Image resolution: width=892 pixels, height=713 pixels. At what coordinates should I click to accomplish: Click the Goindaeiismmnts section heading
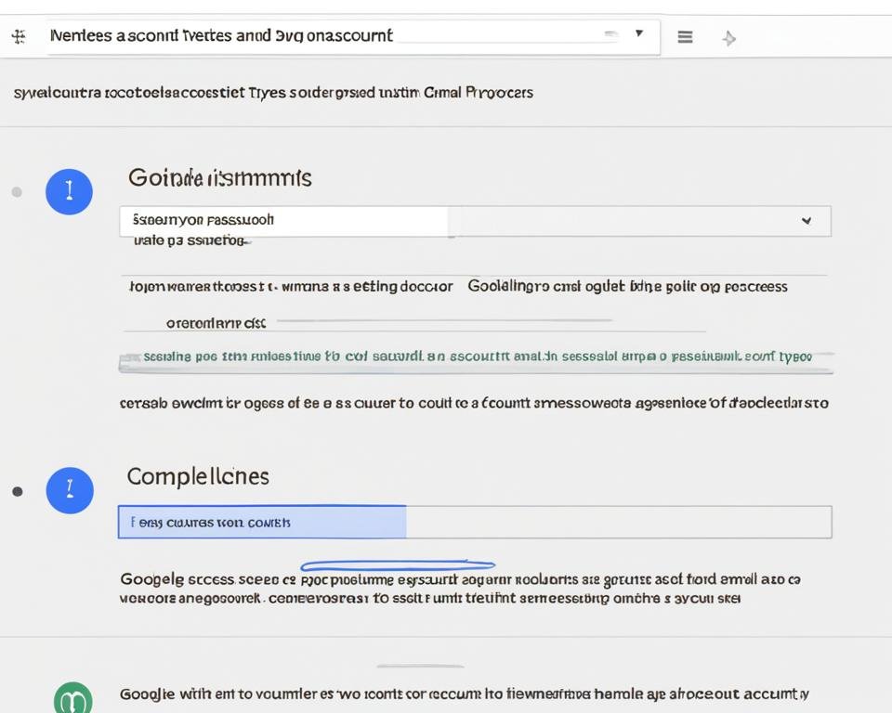219,177
